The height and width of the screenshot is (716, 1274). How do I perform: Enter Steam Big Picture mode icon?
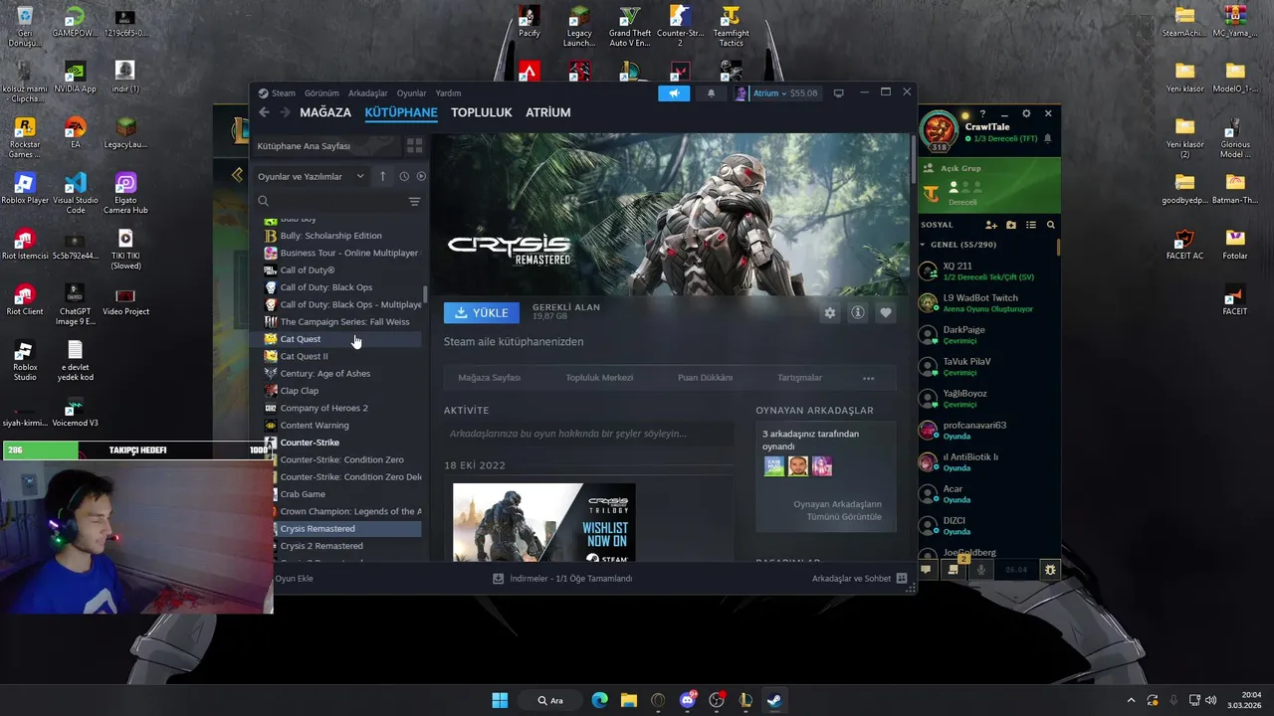pos(838,93)
